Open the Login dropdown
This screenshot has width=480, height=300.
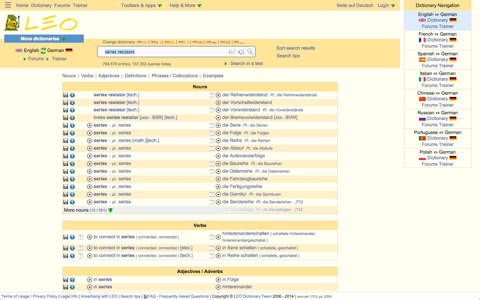386,5
